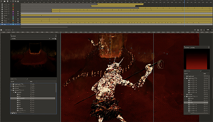
Task: Click the Ground02 bitmap icon in the left library
Action: pyautogui.click(x=18, y=98)
